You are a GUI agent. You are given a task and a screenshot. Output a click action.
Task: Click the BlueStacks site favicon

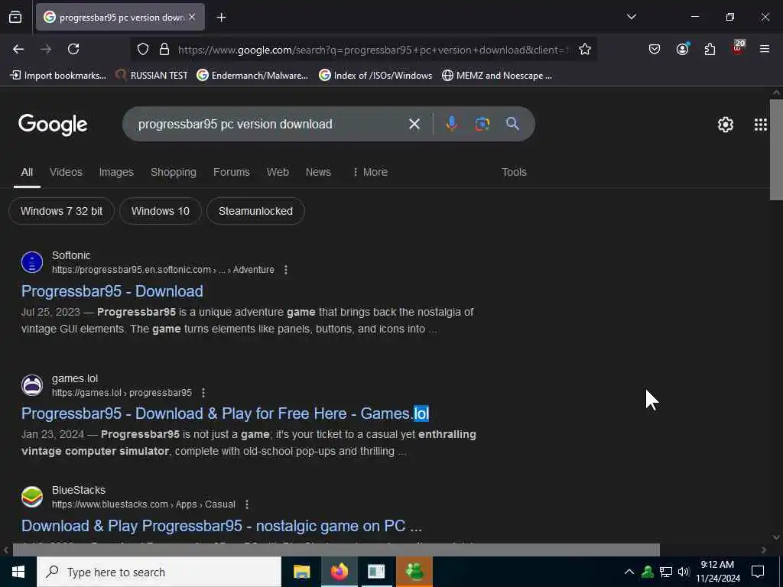[32, 497]
